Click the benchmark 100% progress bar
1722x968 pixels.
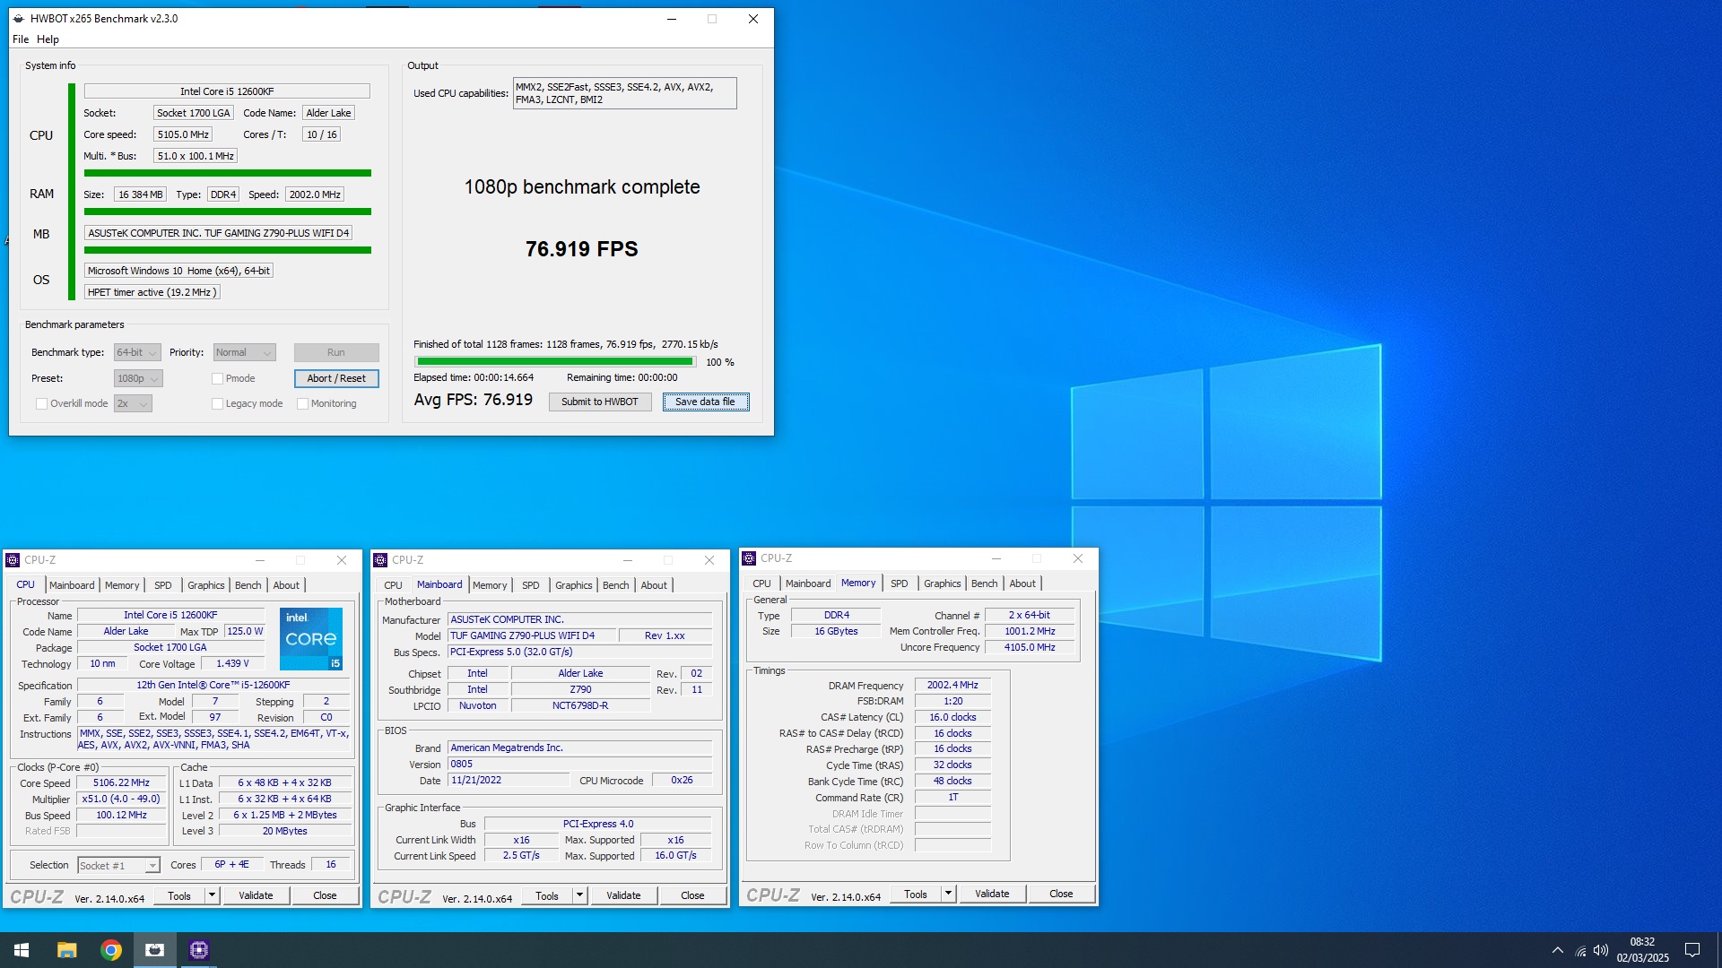555,362
